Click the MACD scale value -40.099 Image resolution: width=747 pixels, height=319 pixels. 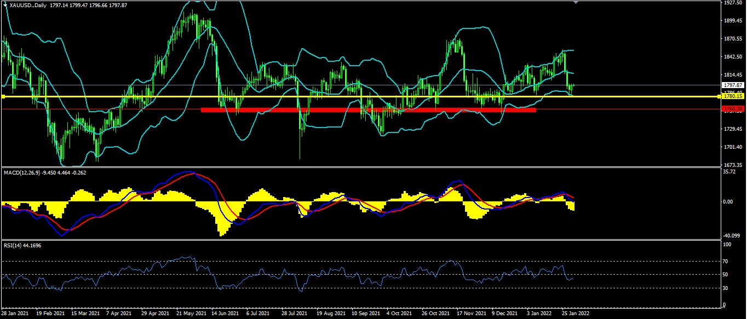pos(731,236)
